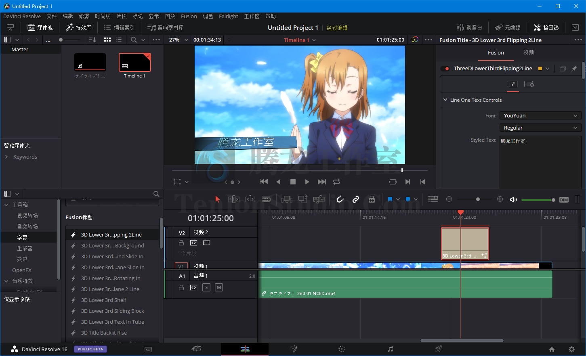Toggle snapping magnet in timeline toolbar
Image resolution: width=586 pixels, height=356 pixels.
340,199
